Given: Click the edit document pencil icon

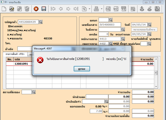Looking at the screenshot, I should (12, 9).
